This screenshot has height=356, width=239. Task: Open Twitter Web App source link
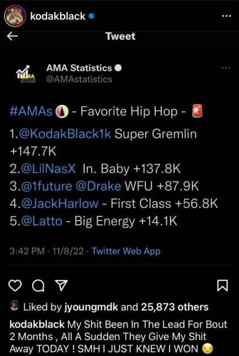tap(126, 251)
